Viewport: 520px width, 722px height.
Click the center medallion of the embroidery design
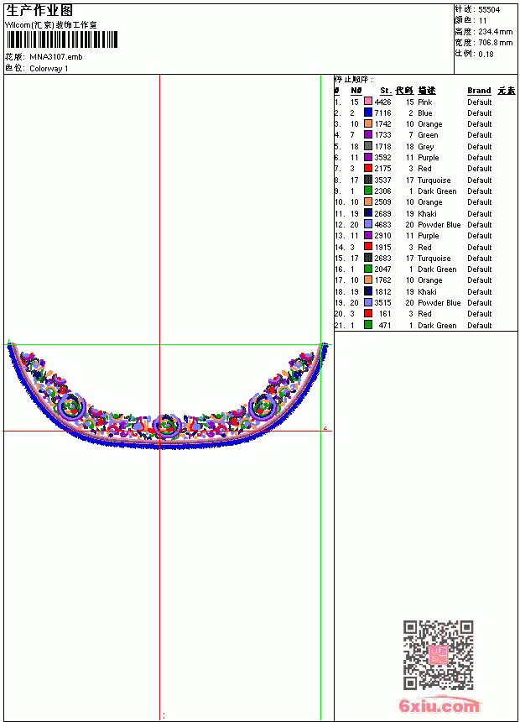(x=166, y=426)
